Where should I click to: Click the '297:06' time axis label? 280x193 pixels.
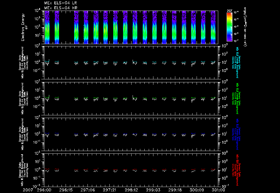pos(87,190)
